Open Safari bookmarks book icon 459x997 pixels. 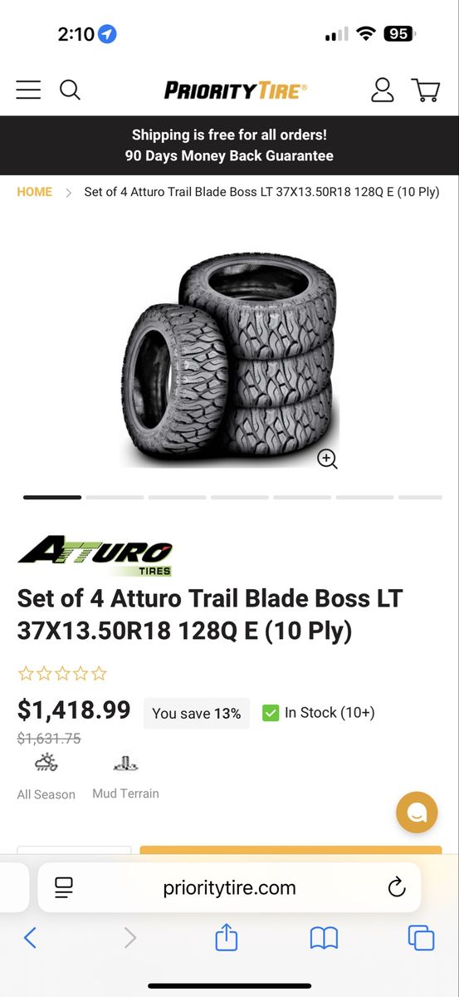[x=324, y=939]
